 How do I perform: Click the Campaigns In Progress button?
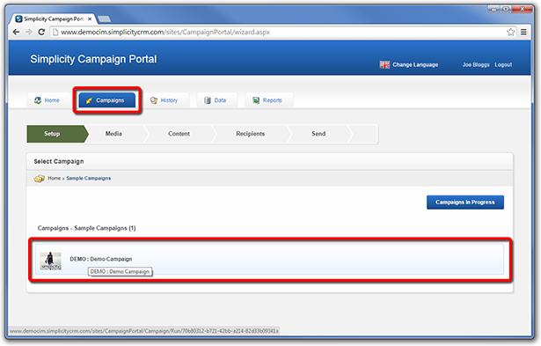point(465,202)
